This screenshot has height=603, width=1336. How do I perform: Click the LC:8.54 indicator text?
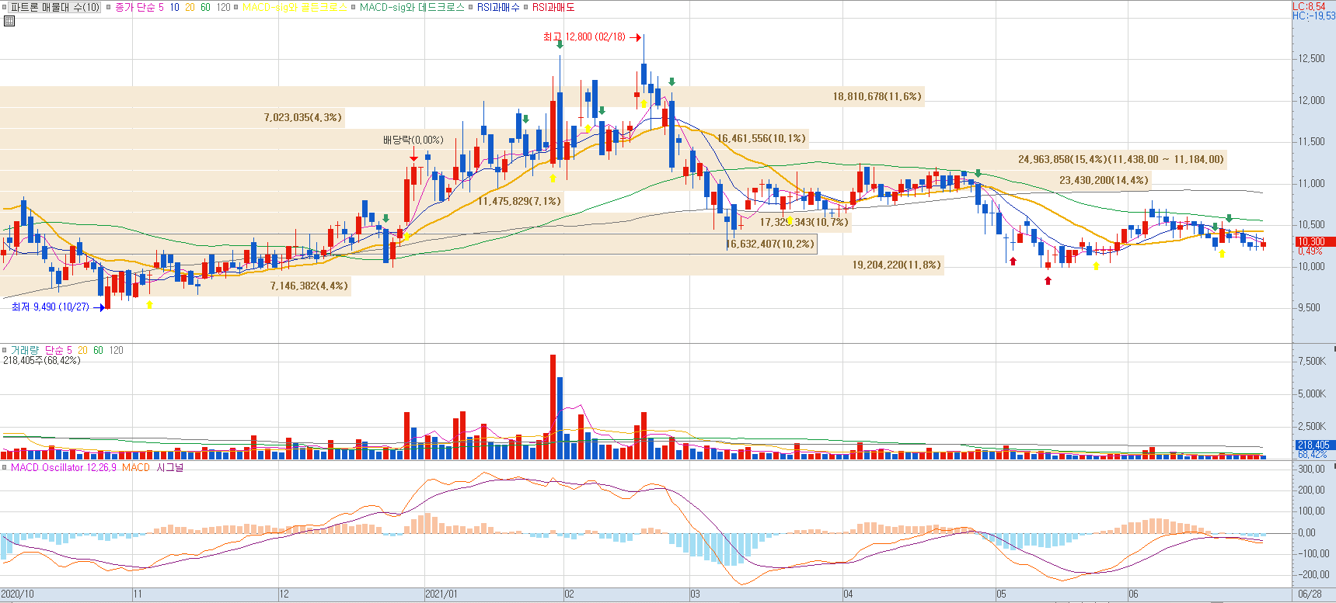[x=1309, y=6]
